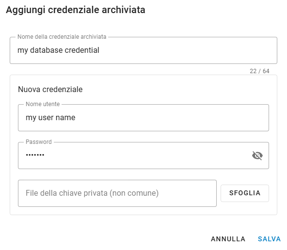Cancel the dialog with ANNULLA
This screenshot has height=250, width=287.
coord(228,239)
